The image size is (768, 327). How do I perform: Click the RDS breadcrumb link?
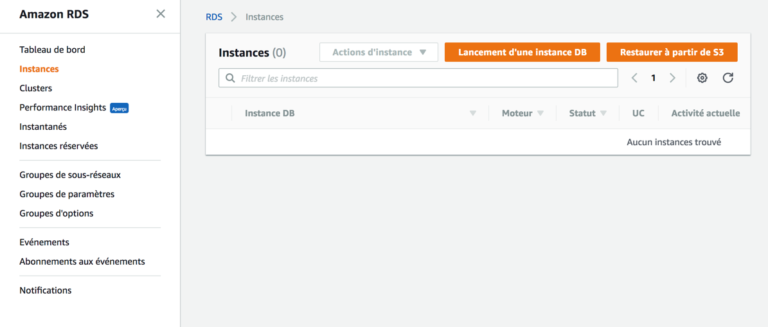click(214, 17)
